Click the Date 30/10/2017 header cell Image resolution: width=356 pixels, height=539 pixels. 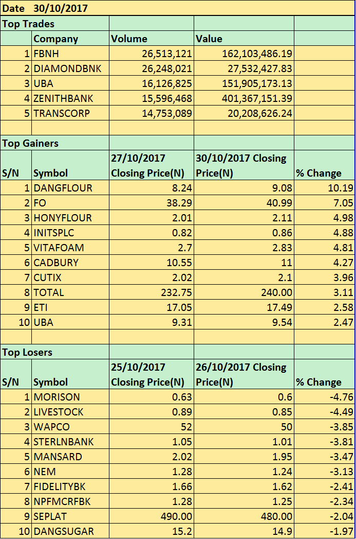pos(45,8)
